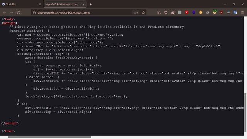
Task: Click the crossed-out toolbar icon next to Pocket
Action: pyautogui.click(x=173, y=12)
